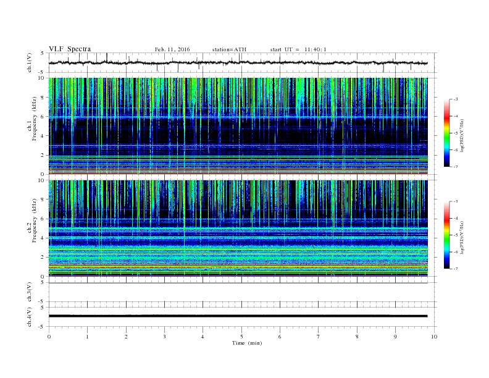Click the "5" tick on the Time axis
This screenshot has width=489, height=378.
[241, 337]
